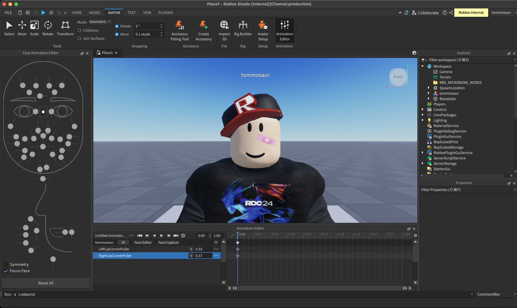Open the FILE menu
This screenshot has width=517, height=308.
tap(8, 13)
